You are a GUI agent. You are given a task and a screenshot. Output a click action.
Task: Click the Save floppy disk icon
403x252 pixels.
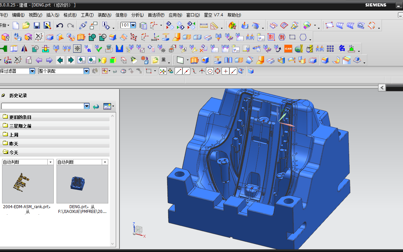[37, 25]
